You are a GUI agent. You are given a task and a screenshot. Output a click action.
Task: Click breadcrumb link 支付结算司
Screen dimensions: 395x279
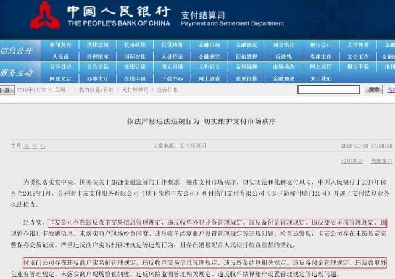tap(135, 90)
